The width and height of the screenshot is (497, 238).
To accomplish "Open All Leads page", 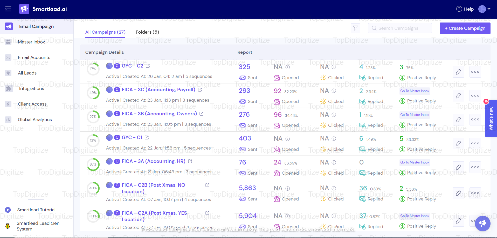I will click(x=27, y=73).
